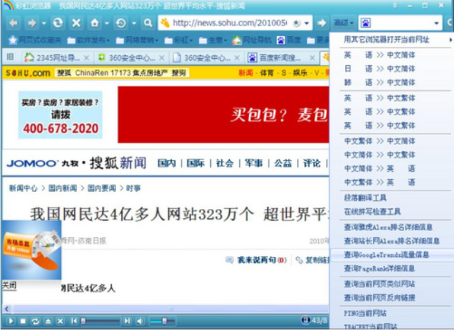Mute the media player sound

[x=140, y=321]
